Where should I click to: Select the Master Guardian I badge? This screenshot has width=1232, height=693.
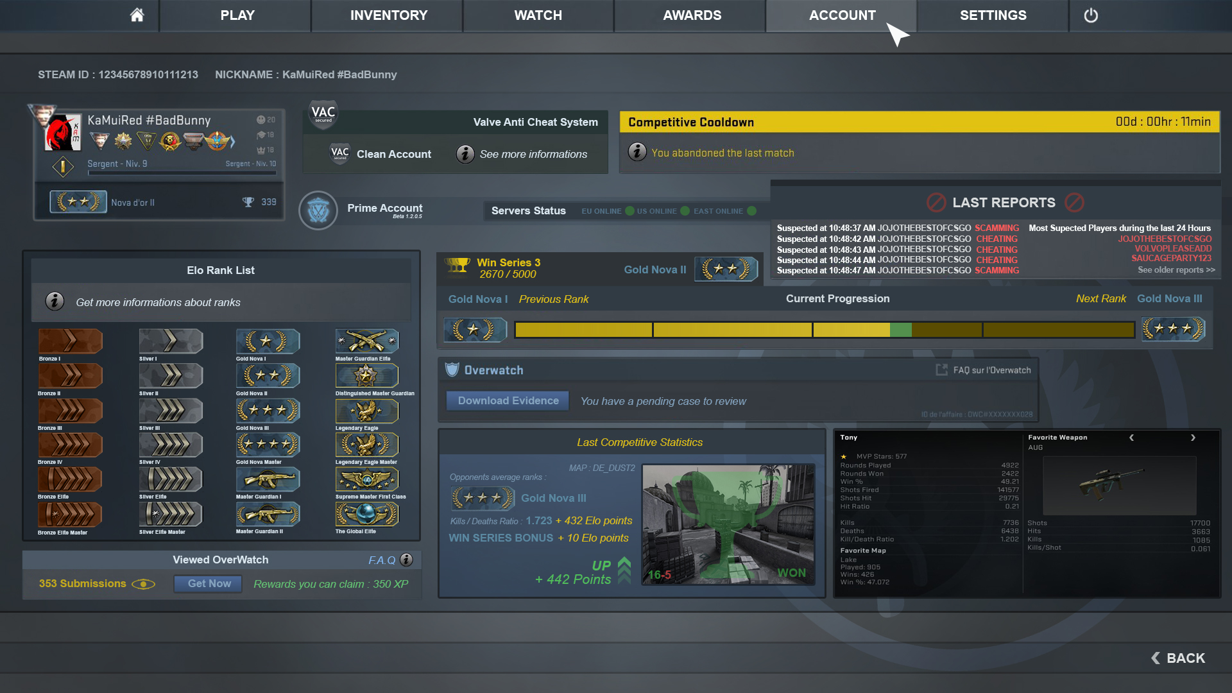pos(268,479)
